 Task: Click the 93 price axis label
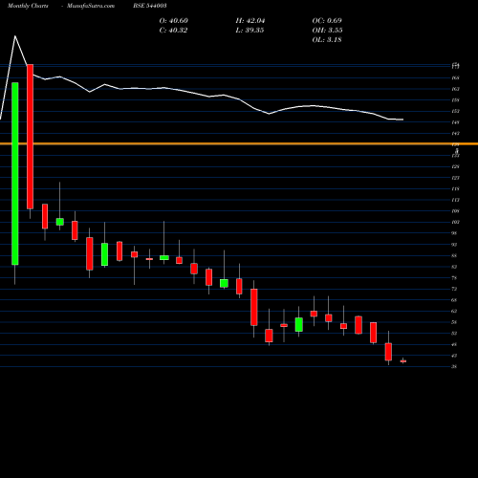454,245
